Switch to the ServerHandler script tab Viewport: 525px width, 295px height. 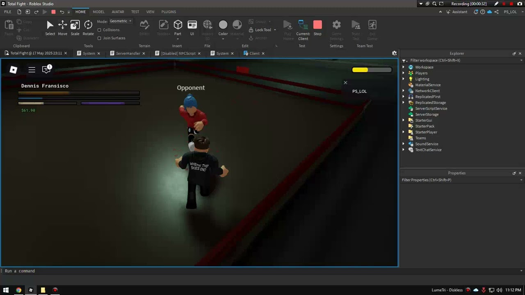128,53
